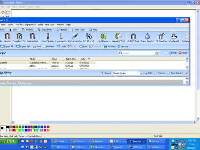Switch to BeerSmit... taskbar button
The width and height of the screenshot is (200, 150).
click(136, 141)
